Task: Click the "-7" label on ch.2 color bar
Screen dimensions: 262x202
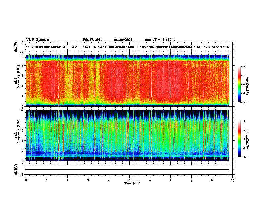Action: [x=244, y=130]
